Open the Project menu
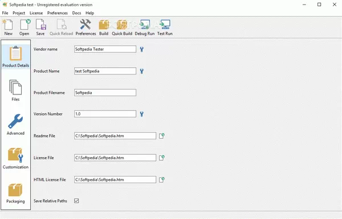Screen dimensions: 342x219 tap(19, 13)
